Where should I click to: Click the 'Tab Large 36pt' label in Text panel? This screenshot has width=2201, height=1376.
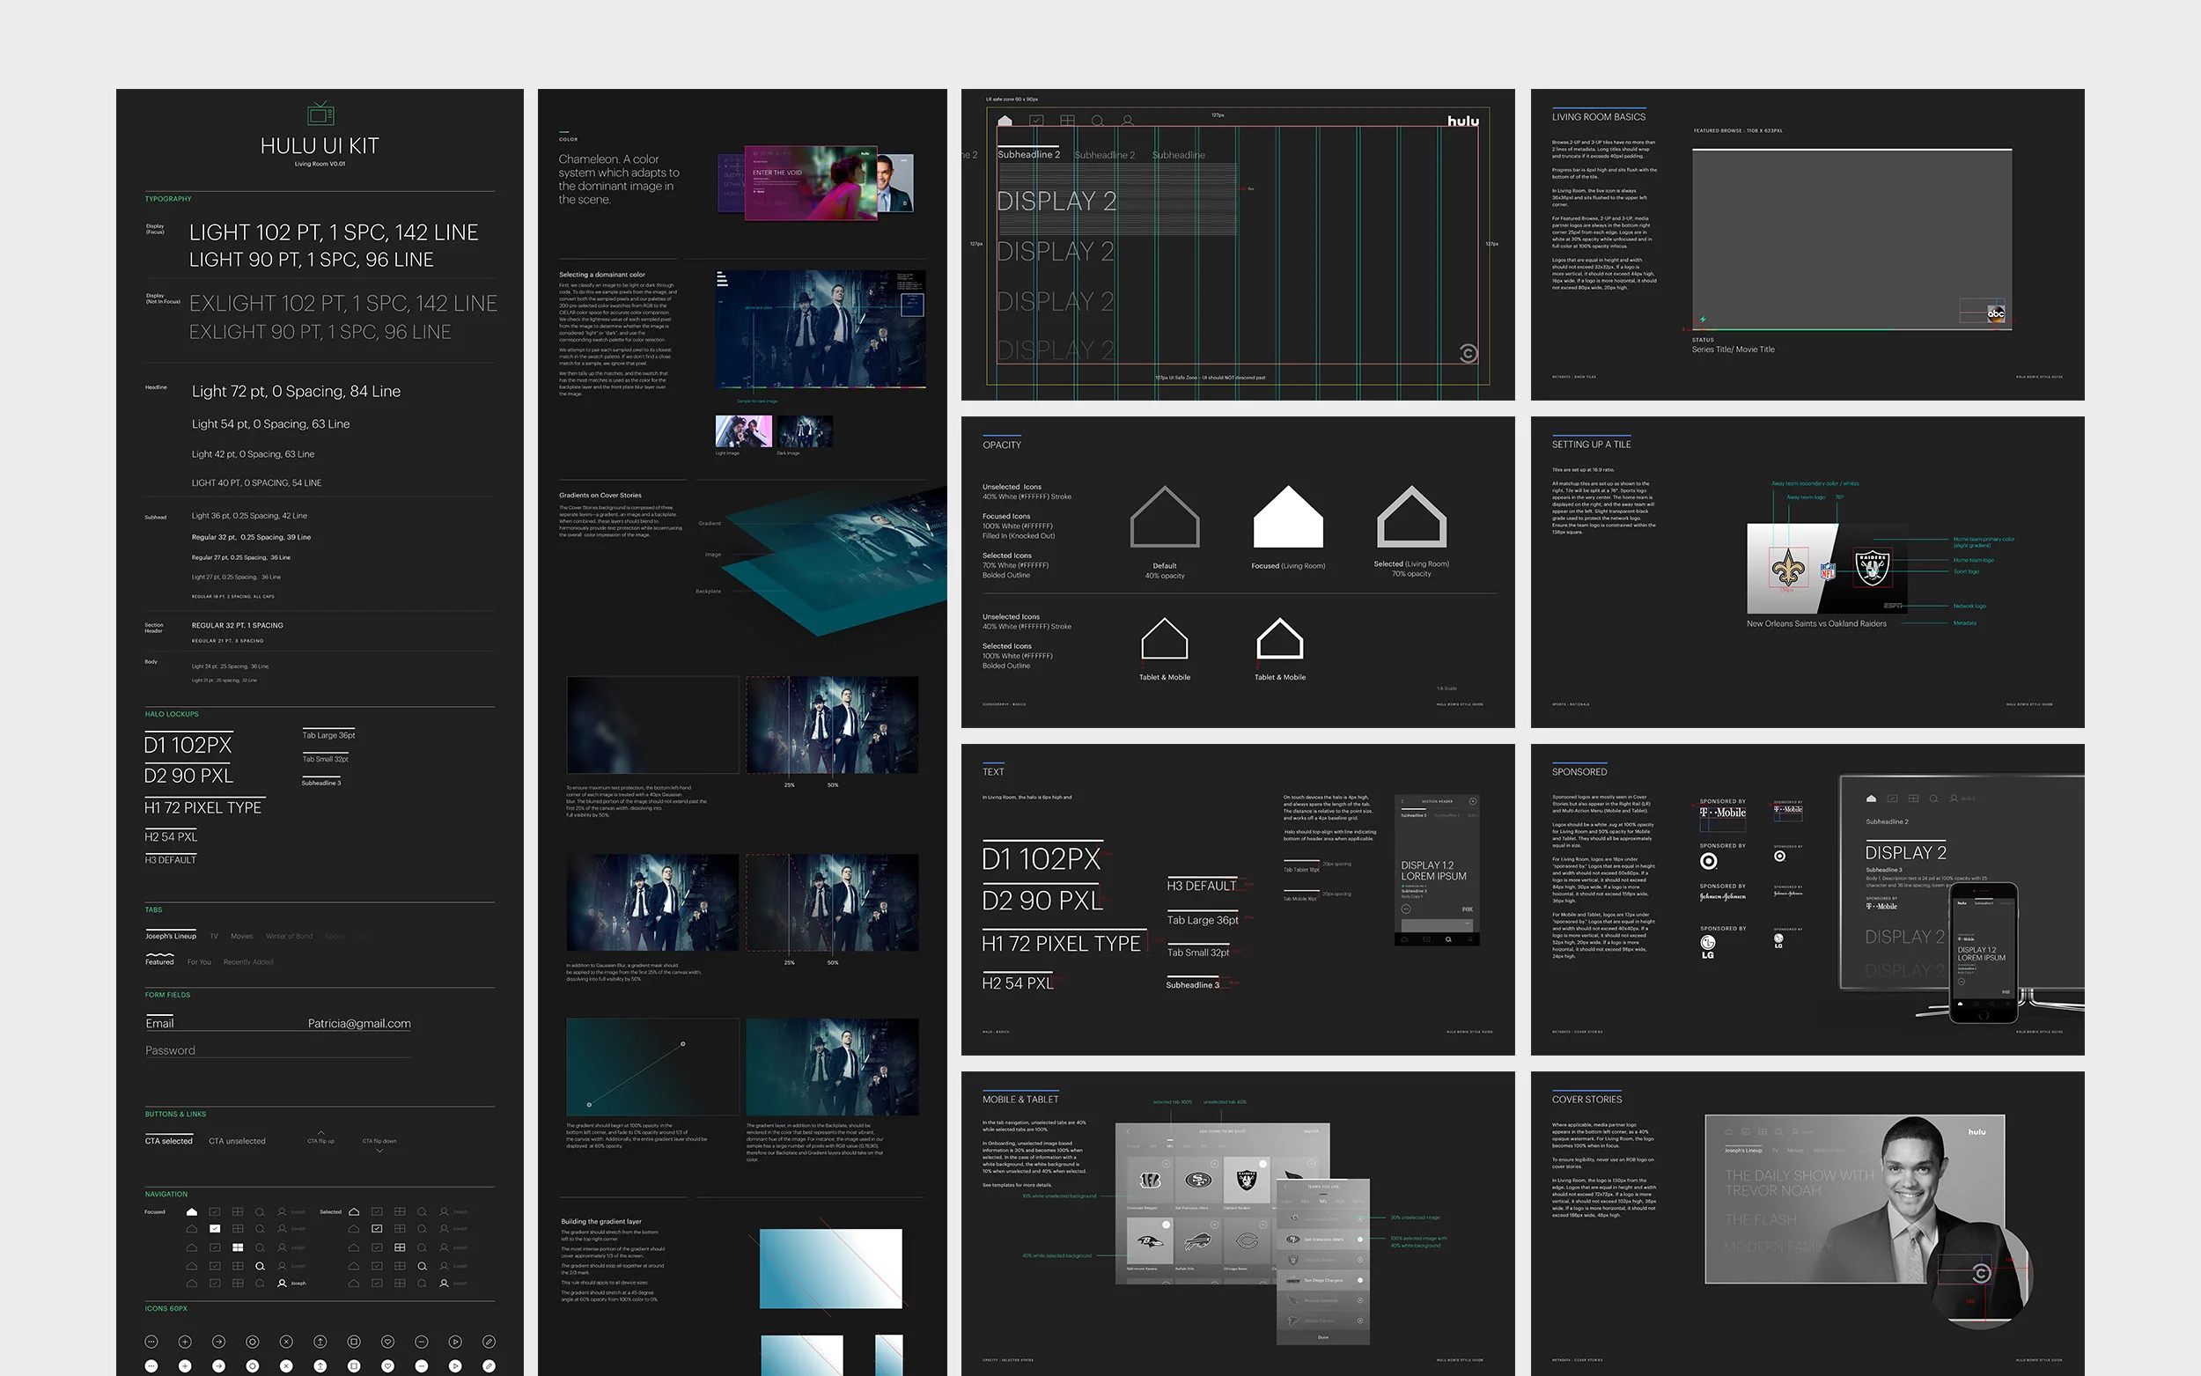1203,920
